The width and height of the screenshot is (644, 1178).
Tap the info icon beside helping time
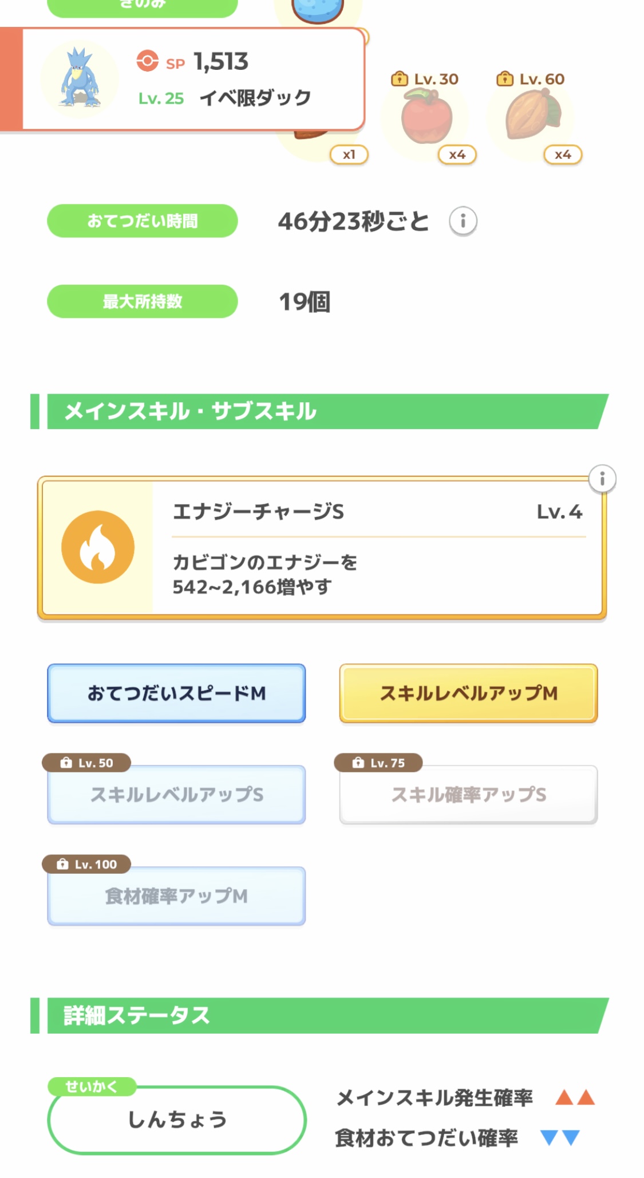[x=463, y=221]
